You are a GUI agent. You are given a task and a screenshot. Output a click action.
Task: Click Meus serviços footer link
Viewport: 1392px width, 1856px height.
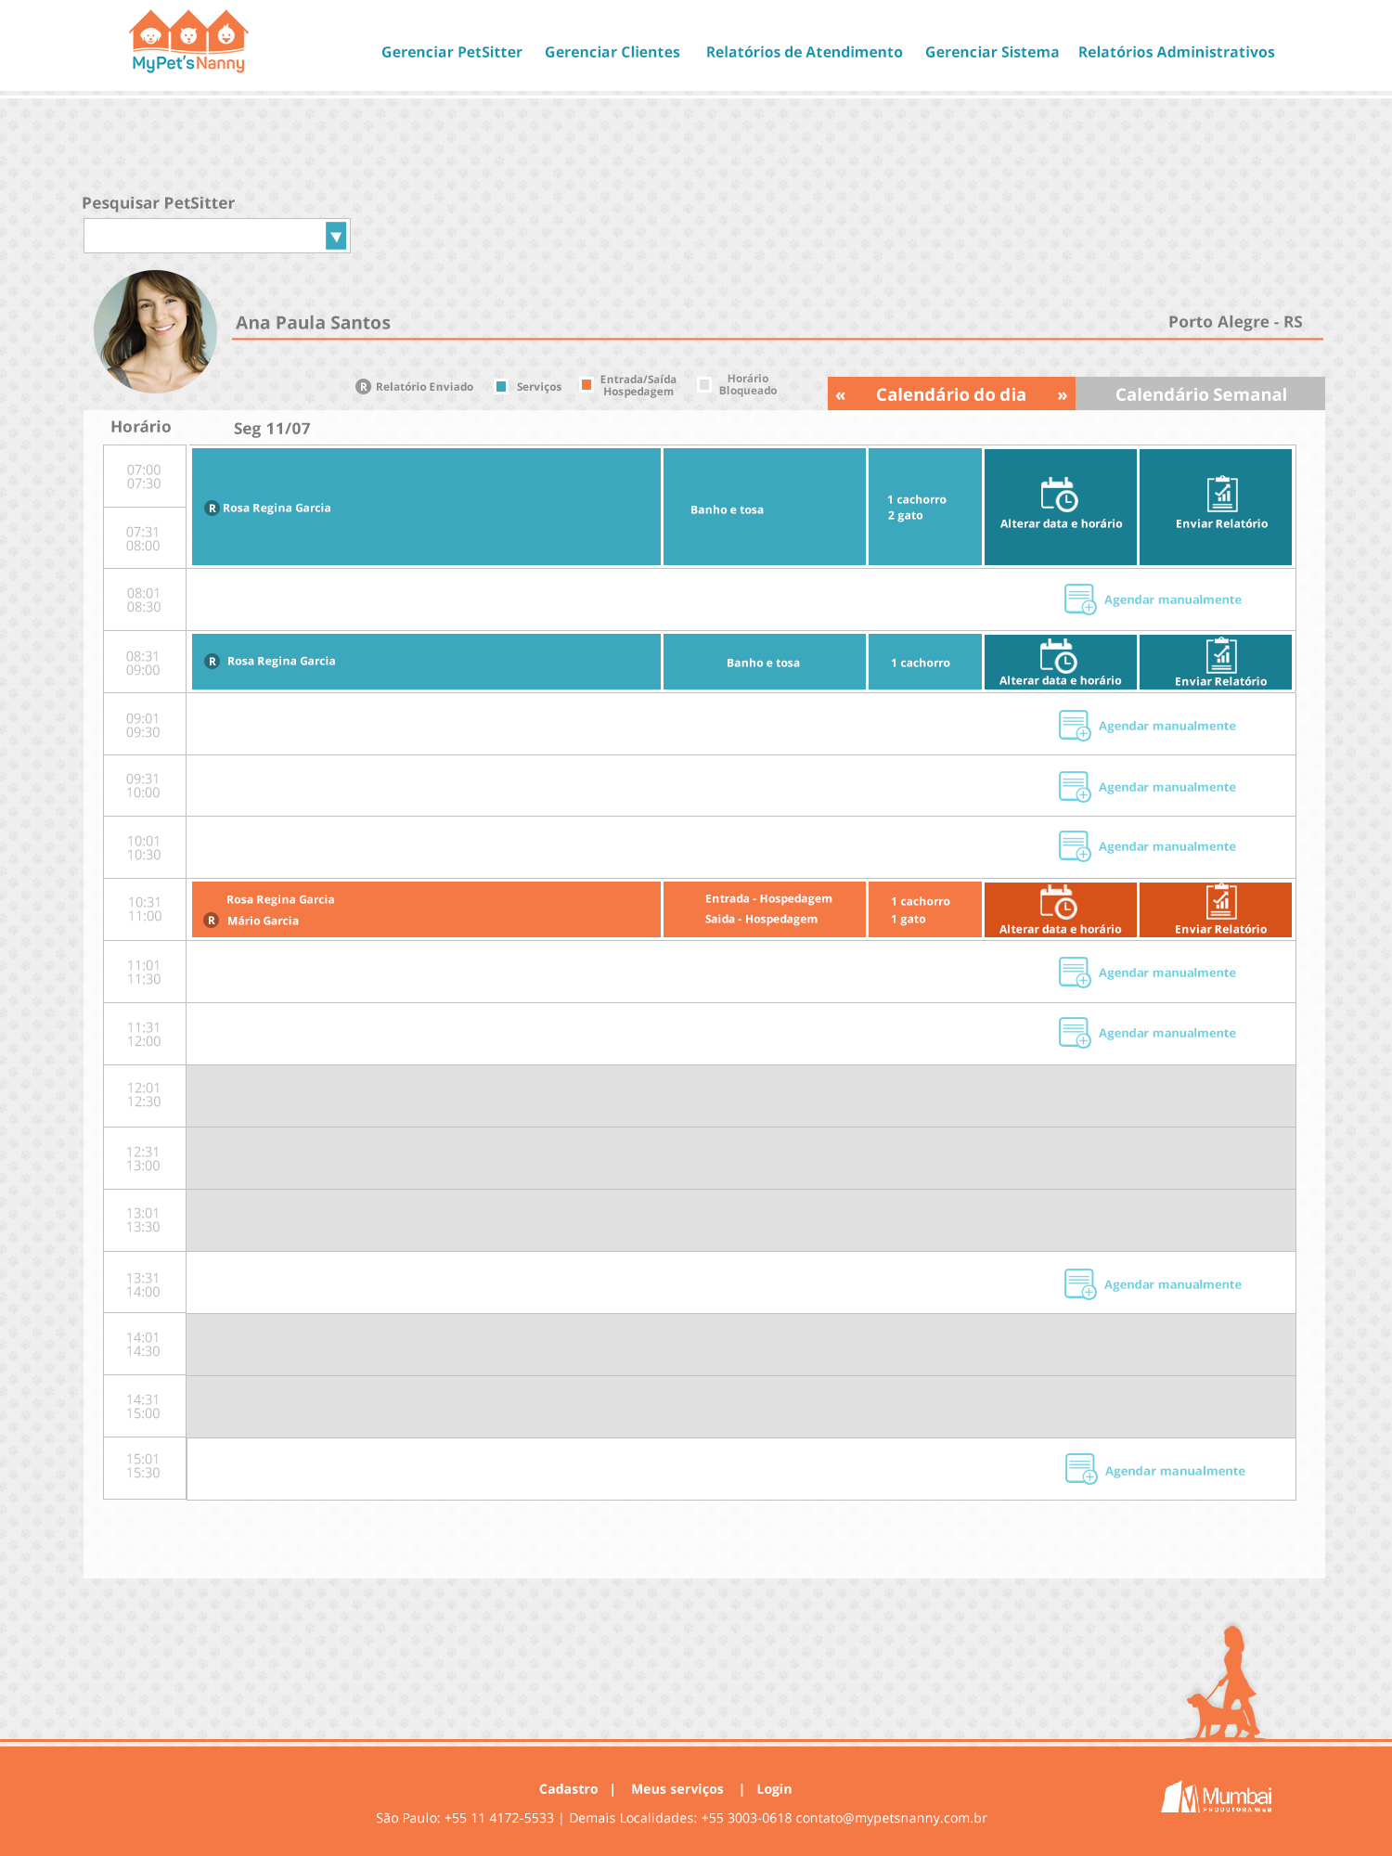coord(677,1789)
